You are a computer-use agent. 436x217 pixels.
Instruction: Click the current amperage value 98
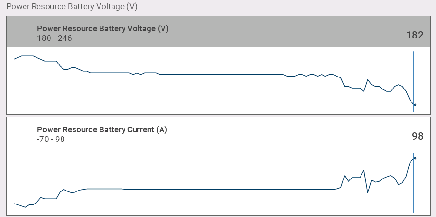coord(417,136)
